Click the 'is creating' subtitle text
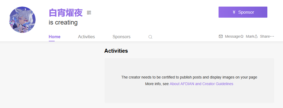Viewport: 283px width, 108px height. (63, 23)
